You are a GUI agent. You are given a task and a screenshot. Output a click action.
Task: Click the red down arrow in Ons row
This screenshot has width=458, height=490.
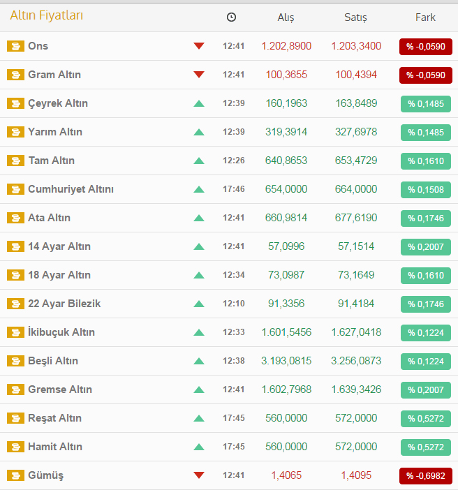pos(199,46)
